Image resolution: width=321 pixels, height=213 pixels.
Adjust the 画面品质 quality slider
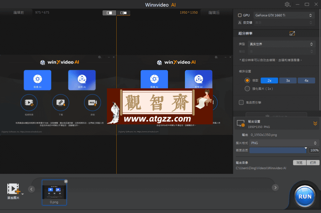point(278,150)
